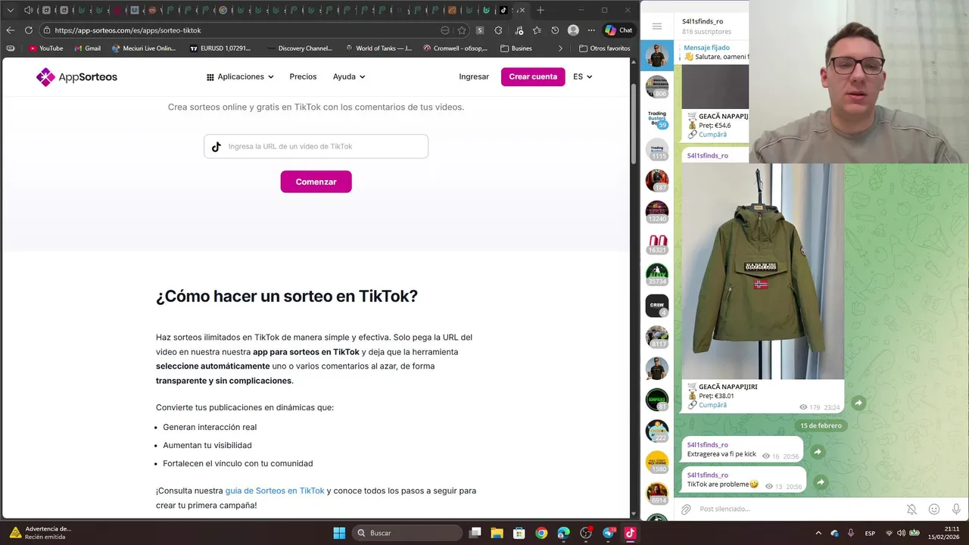Click the S4l1sfinds_ro channel title header
969x545 pixels.
(702, 21)
